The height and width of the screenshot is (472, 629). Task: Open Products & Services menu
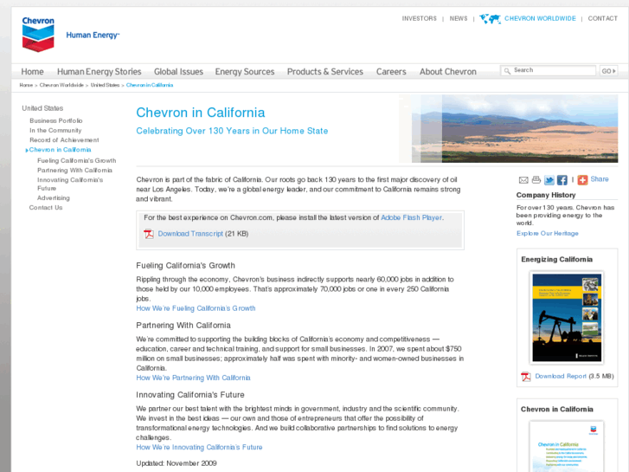(x=325, y=72)
